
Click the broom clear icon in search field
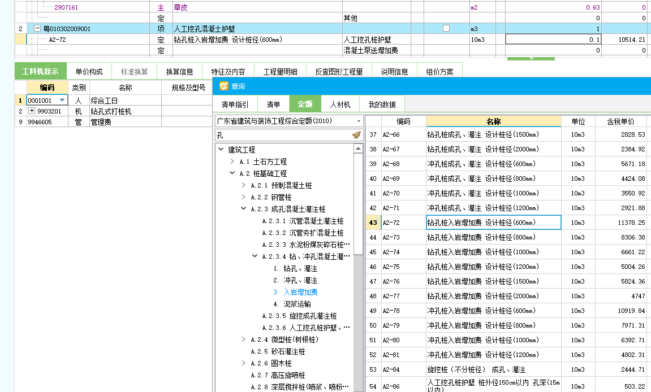pyautogui.click(x=356, y=135)
